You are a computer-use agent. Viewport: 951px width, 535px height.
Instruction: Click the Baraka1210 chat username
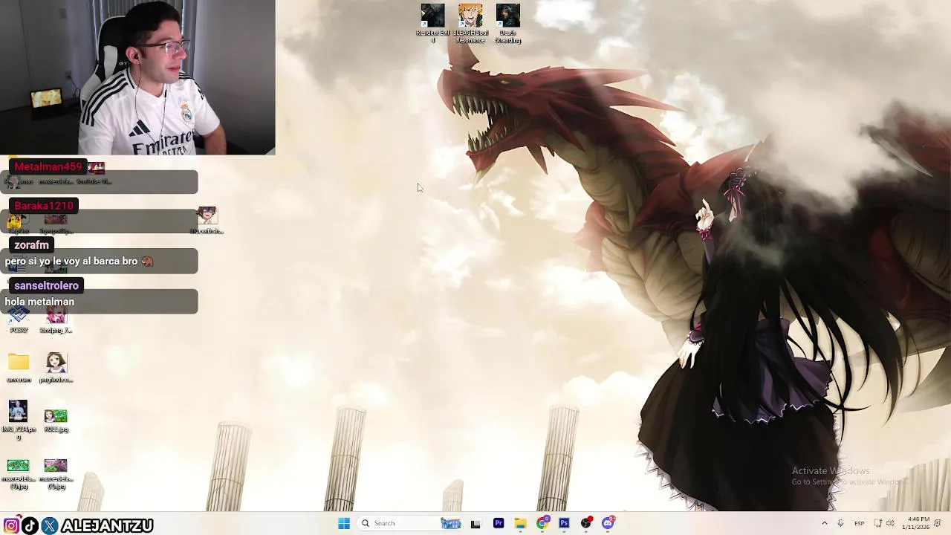click(x=44, y=206)
